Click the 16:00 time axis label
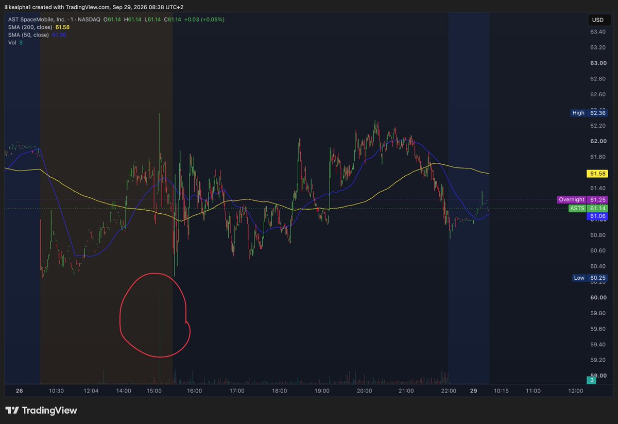This screenshot has height=424, width=618. [194, 391]
